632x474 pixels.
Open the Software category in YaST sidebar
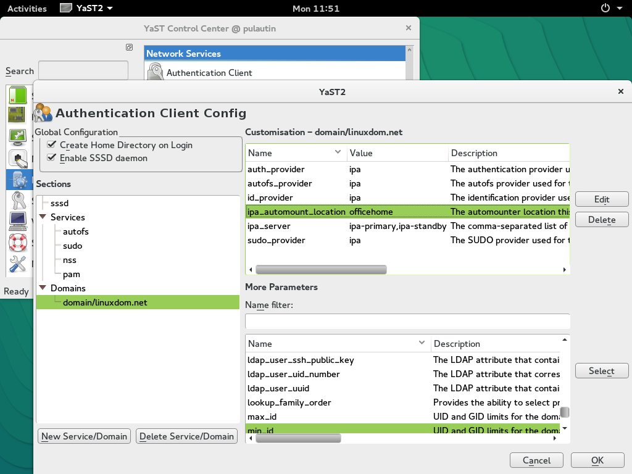pos(19,96)
